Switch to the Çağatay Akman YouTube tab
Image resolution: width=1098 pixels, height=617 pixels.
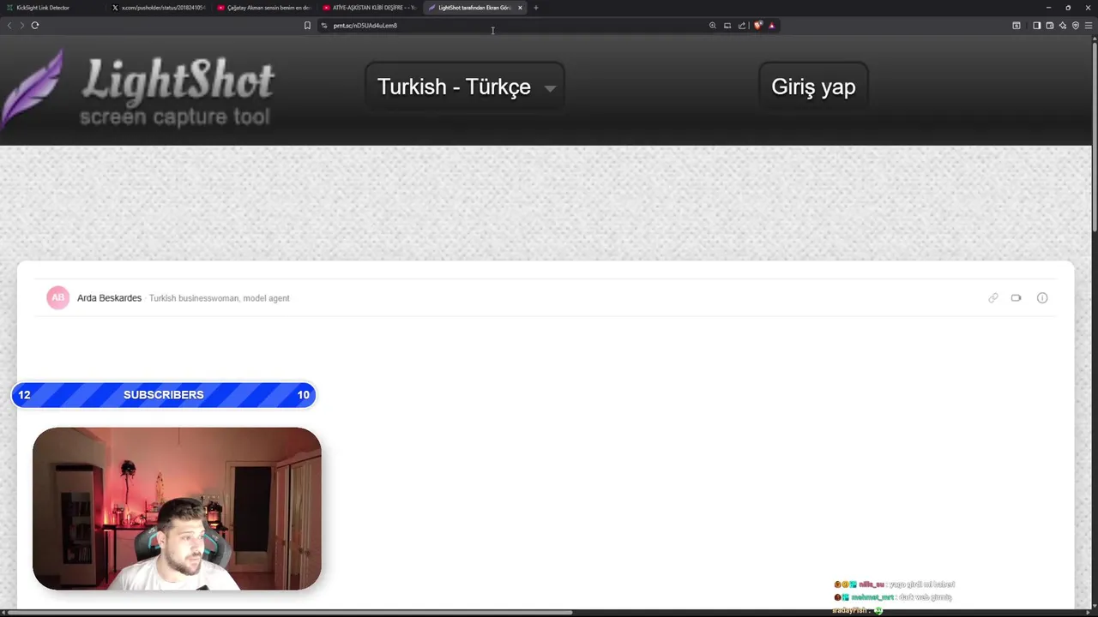(x=264, y=8)
